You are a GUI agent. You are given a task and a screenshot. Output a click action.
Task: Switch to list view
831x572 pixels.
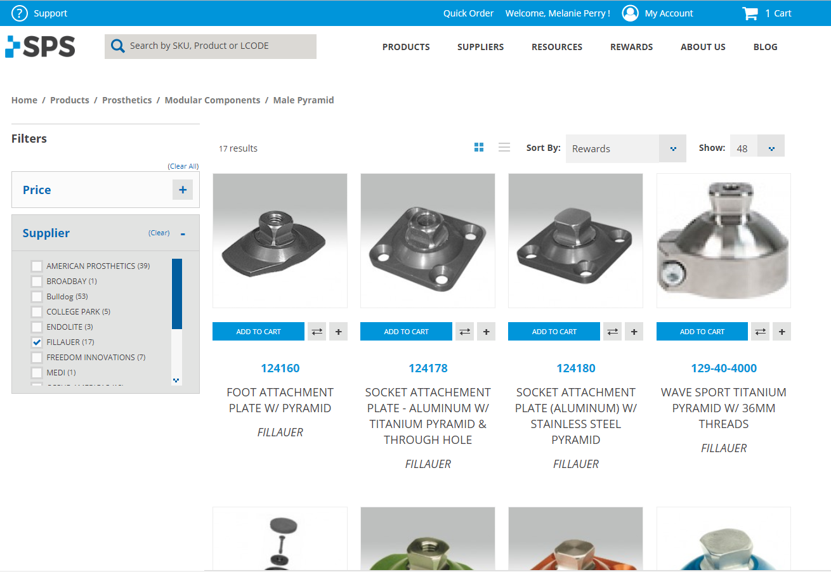(x=504, y=147)
